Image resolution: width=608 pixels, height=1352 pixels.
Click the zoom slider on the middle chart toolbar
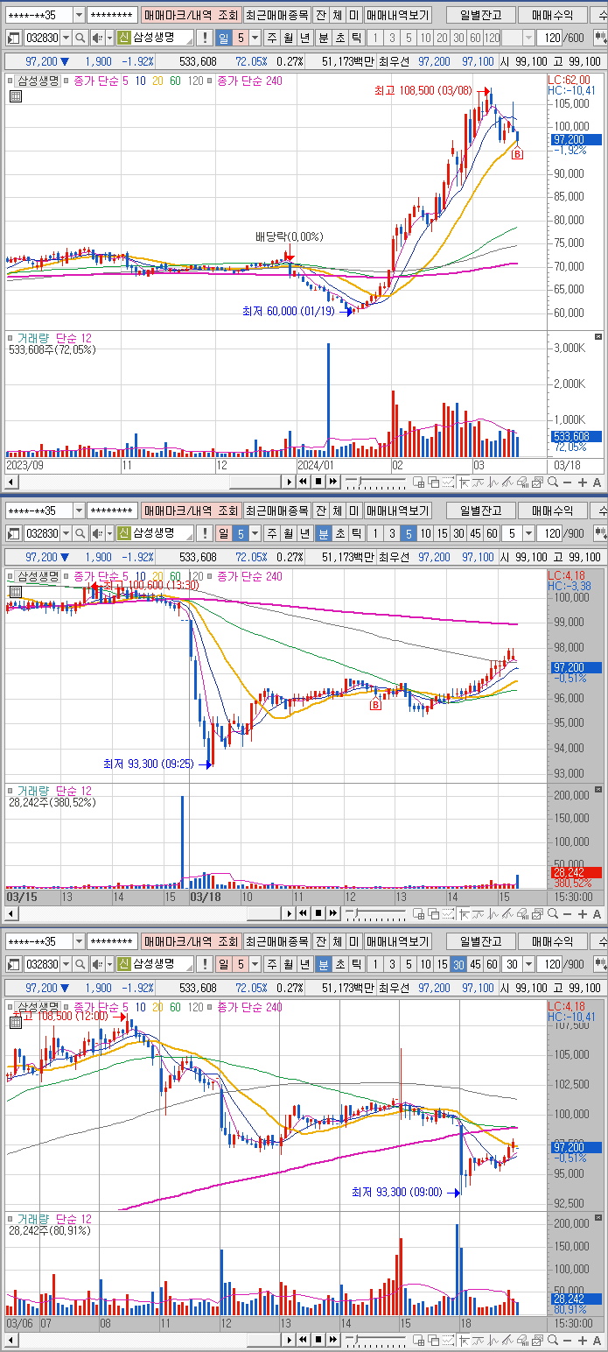376,913
